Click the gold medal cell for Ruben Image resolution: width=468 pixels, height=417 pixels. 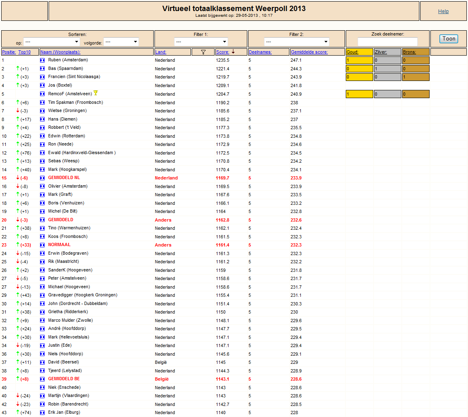click(x=359, y=60)
